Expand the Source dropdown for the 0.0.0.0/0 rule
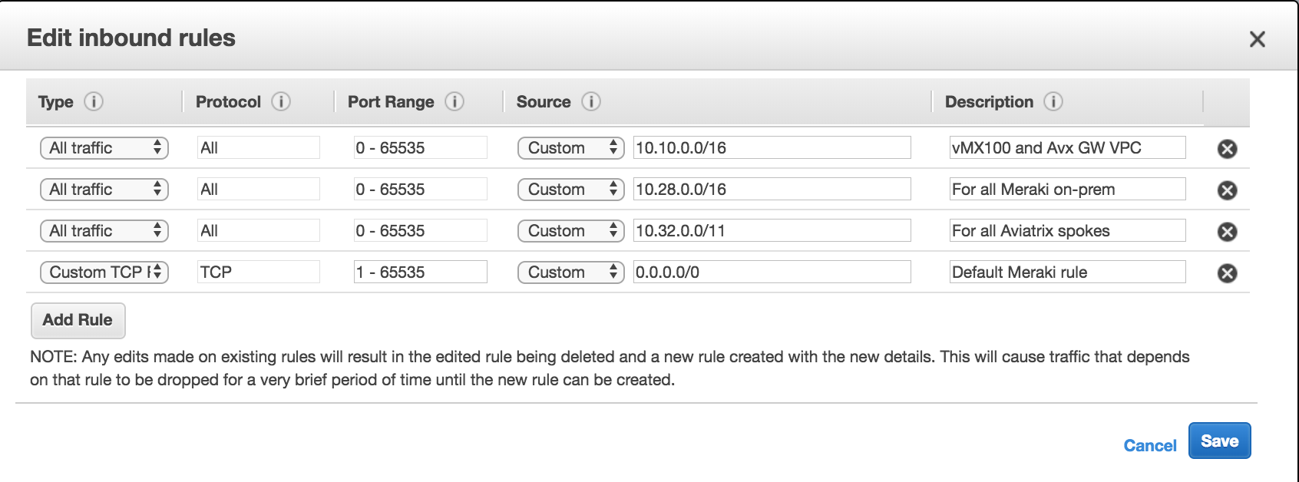This screenshot has height=482, width=1299. pyautogui.click(x=570, y=272)
